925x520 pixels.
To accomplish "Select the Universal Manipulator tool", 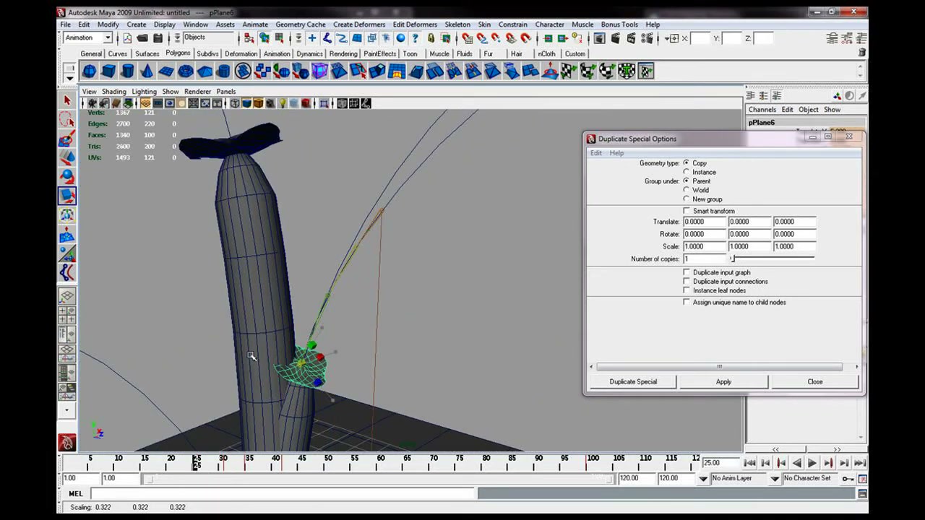I will [67, 214].
